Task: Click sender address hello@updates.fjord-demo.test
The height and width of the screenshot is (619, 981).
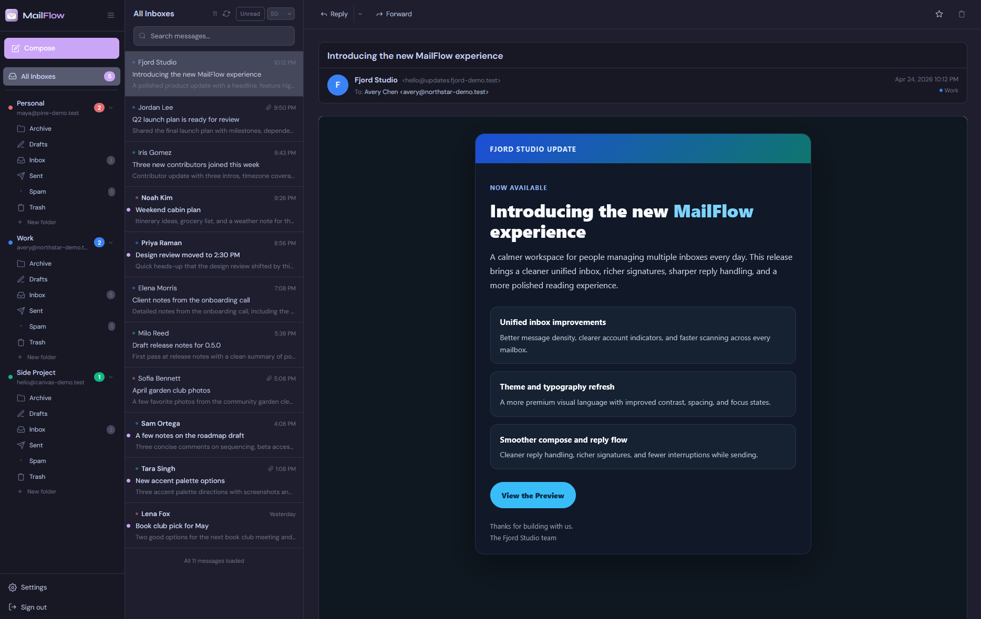Action: coord(451,80)
